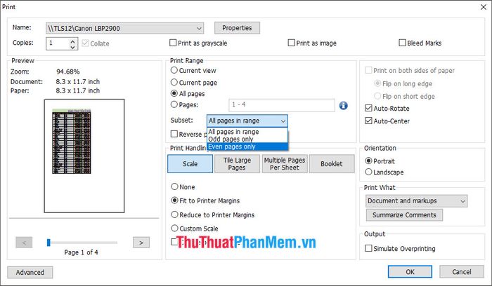Enable Simulate Overprinting
This screenshot has height=286, width=492.
point(369,248)
